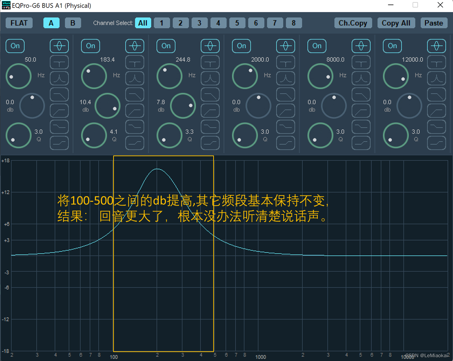Viewport: 453px width, 361px height.
Task: Select channel 3 in Channel Select
Action: click(x=199, y=23)
